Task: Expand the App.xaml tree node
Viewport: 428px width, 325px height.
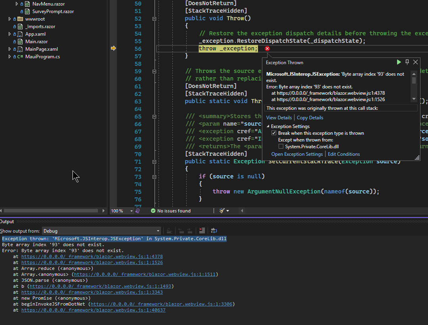Action: coord(10,34)
